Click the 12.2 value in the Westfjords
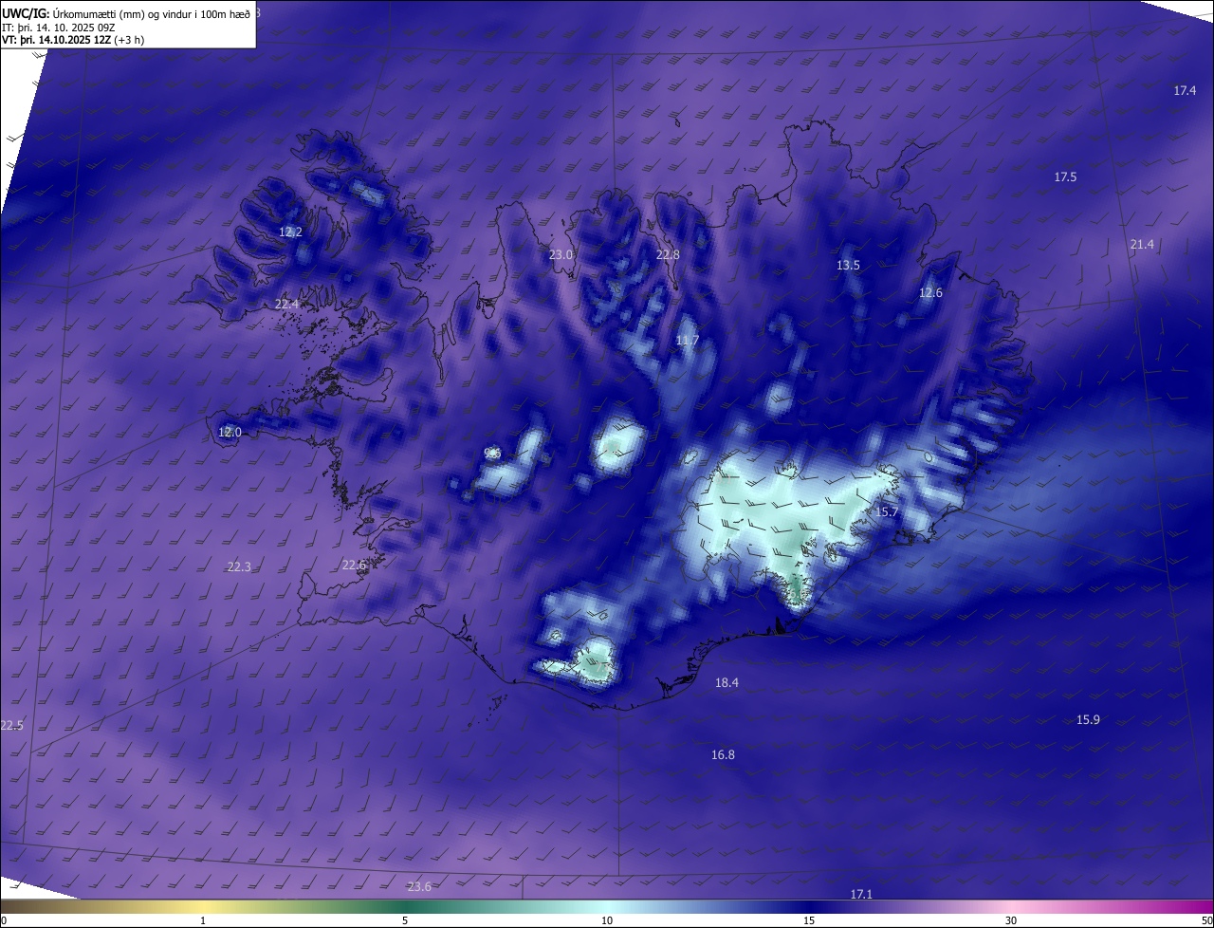The height and width of the screenshot is (928, 1214). [290, 232]
